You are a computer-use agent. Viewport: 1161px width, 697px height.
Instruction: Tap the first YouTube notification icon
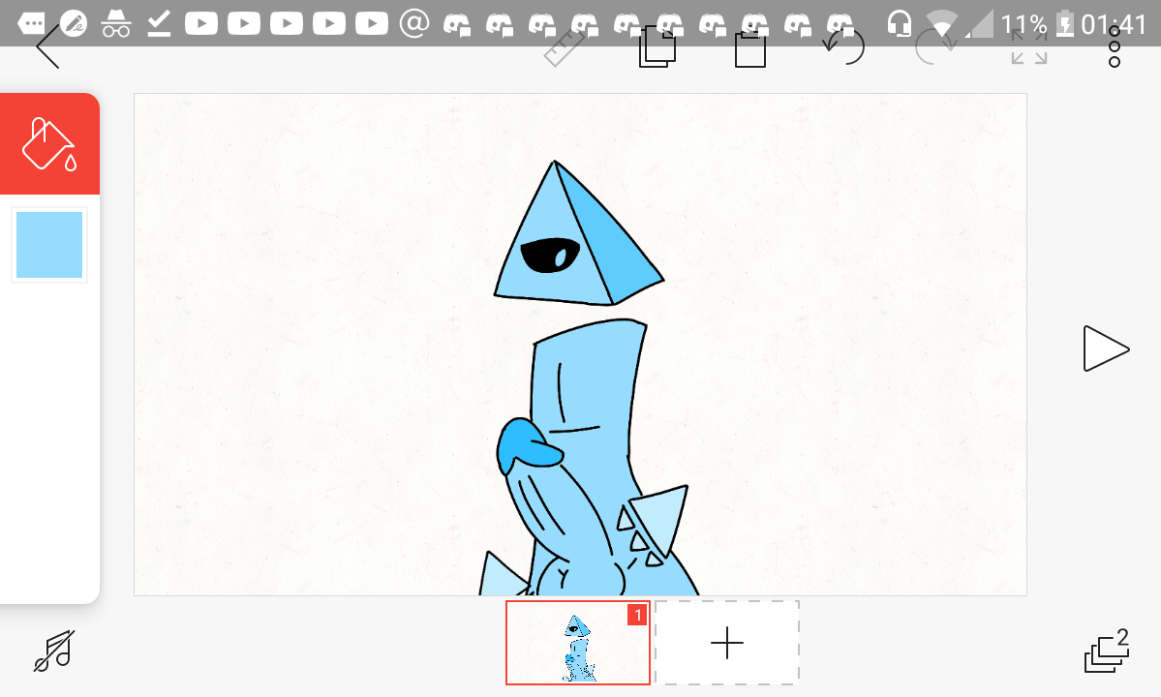pyautogui.click(x=201, y=23)
